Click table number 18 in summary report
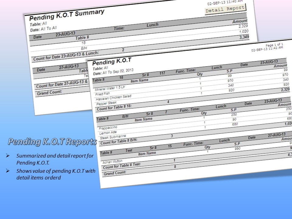The width and height of the screenshot is (292, 219). pos(83,43)
